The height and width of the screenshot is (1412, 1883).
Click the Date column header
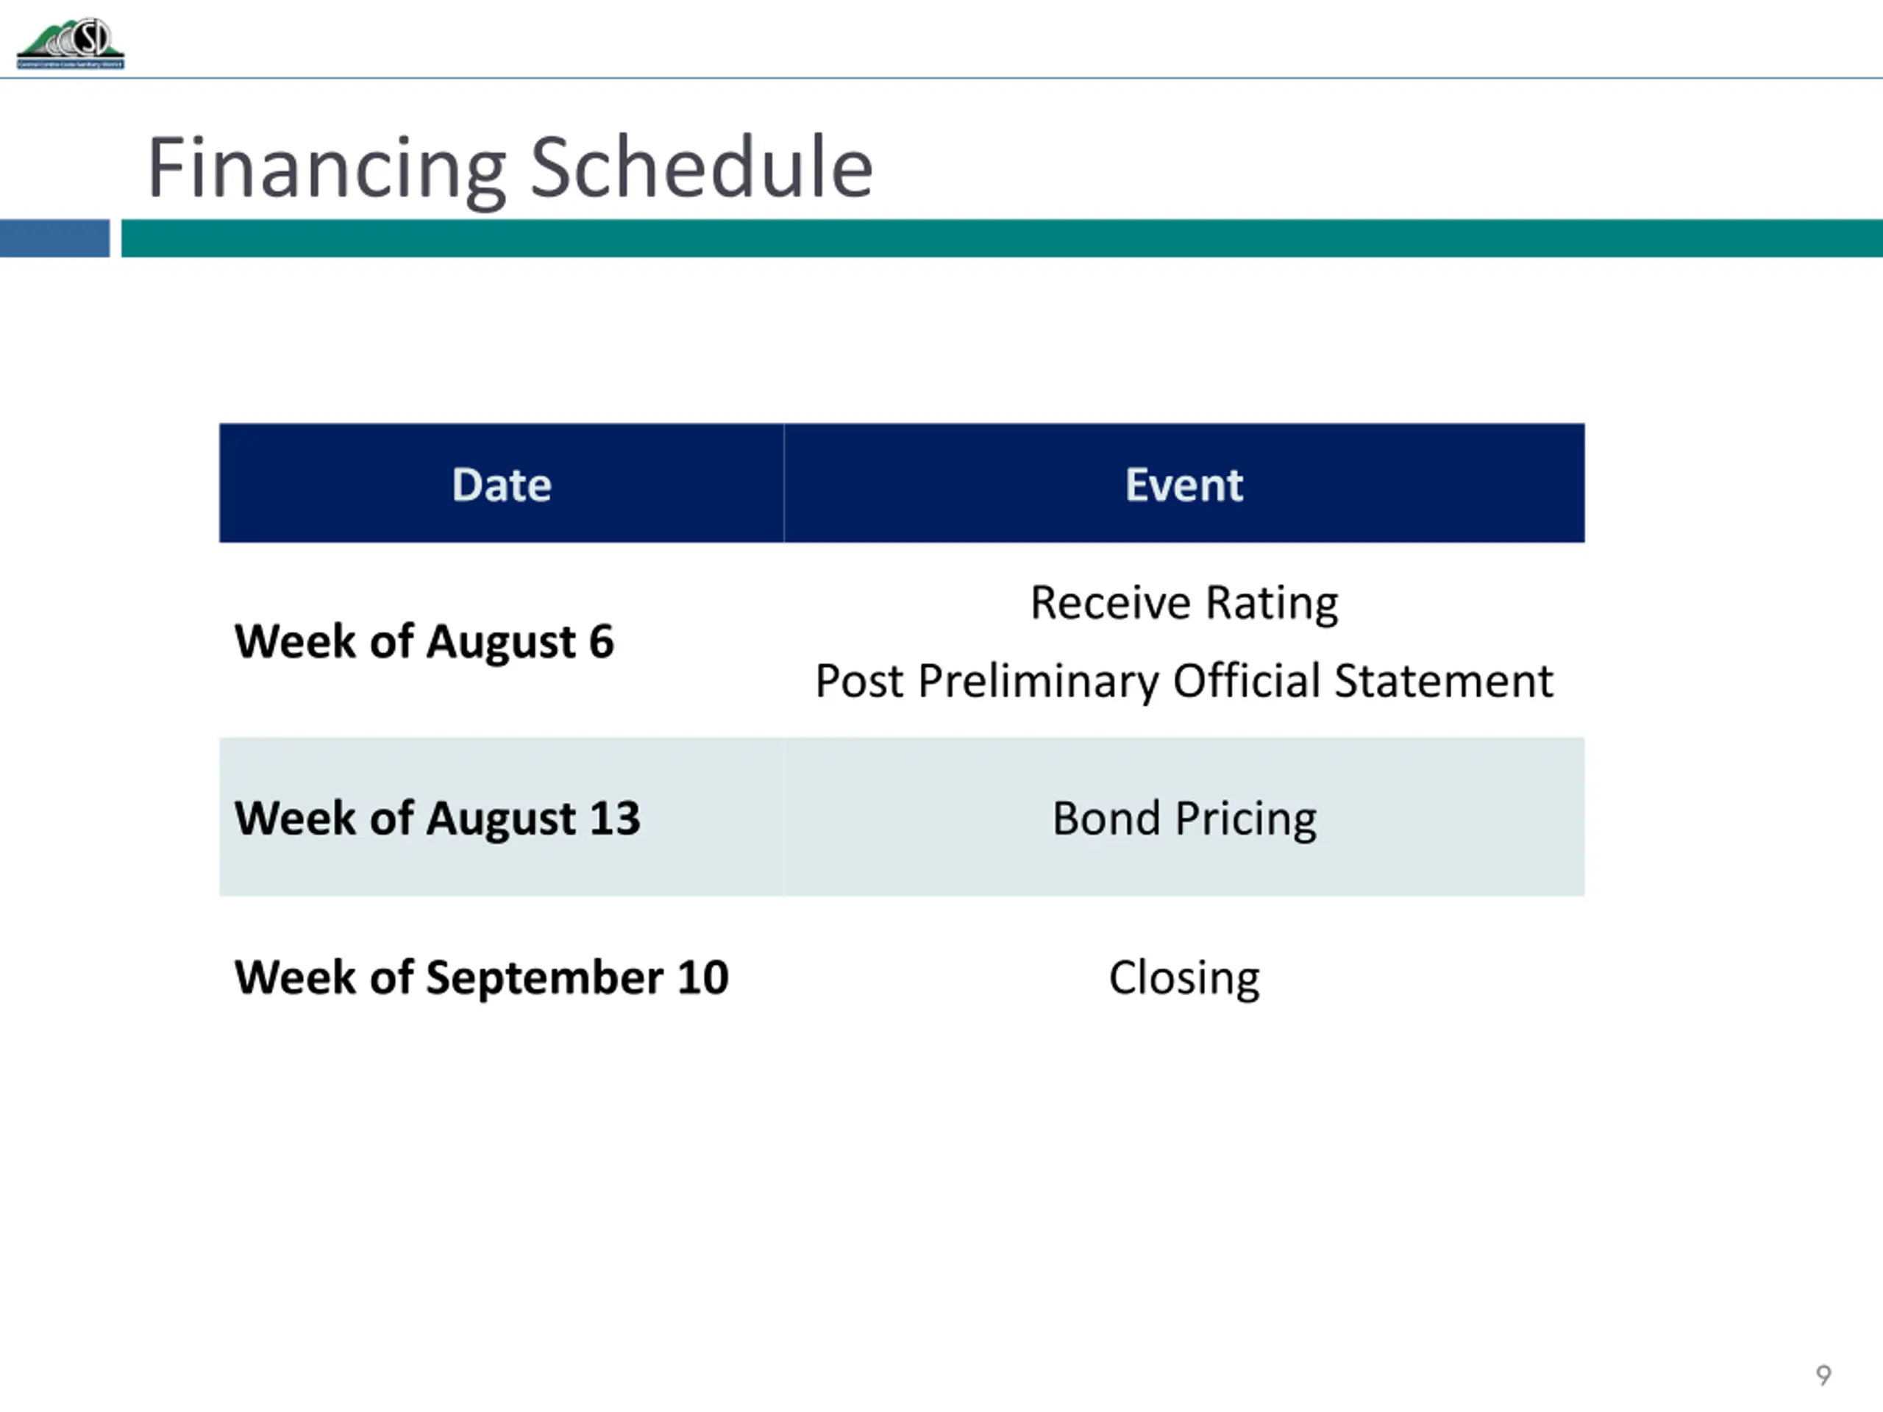(502, 482)
